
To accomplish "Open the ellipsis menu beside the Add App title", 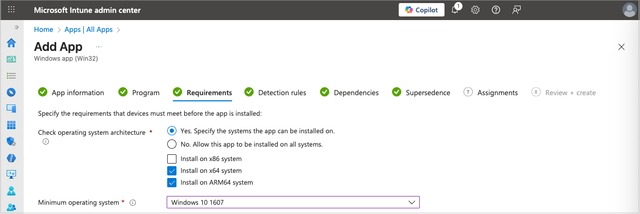I will (99, 47).
